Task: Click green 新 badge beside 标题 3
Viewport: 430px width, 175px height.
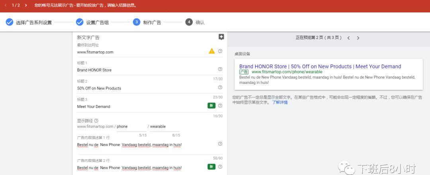Action: [211, 106]
